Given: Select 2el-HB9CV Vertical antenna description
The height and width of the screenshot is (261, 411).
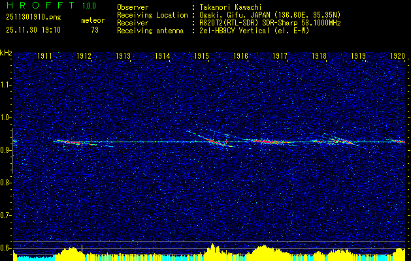Looking at the screenshot, I should click(x=254, y=31).
